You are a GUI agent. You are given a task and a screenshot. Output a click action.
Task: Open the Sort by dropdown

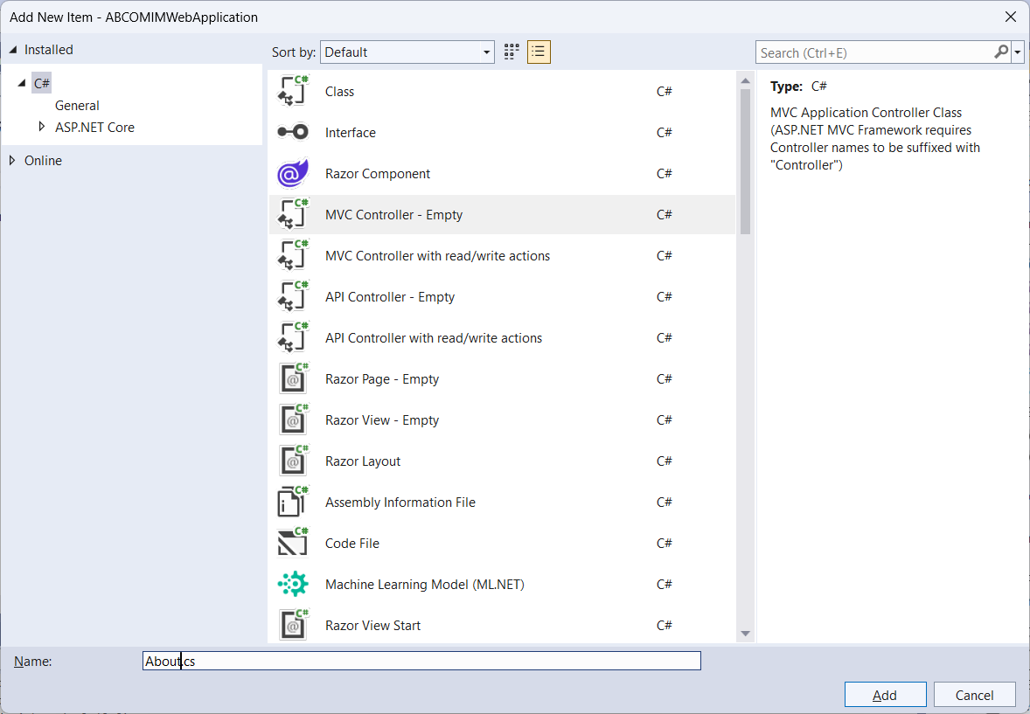407,52
